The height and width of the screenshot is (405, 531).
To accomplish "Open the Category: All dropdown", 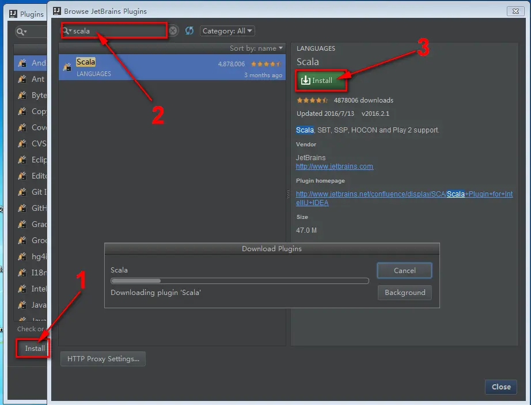I will pos(227,31).
